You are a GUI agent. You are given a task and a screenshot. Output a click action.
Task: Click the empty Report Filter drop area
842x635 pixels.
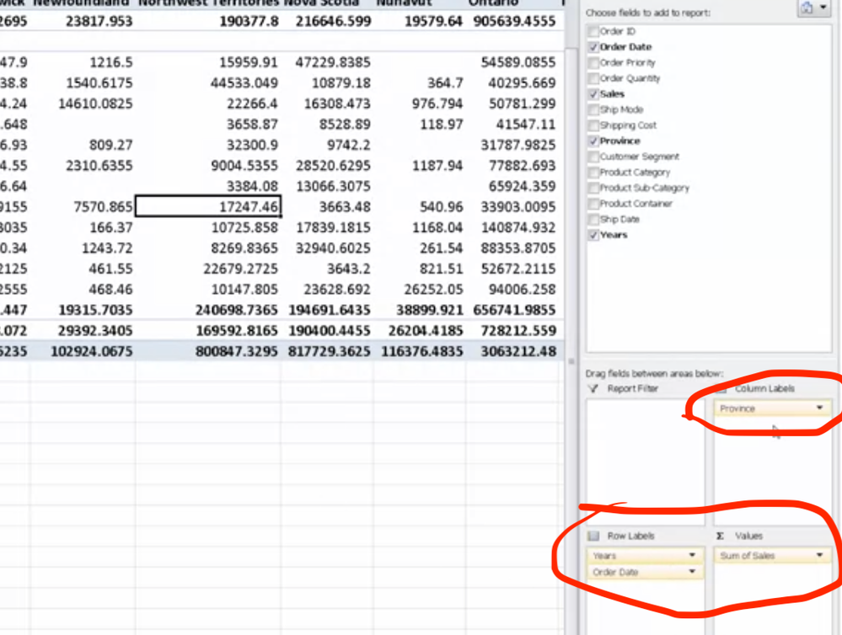(645, 462)
